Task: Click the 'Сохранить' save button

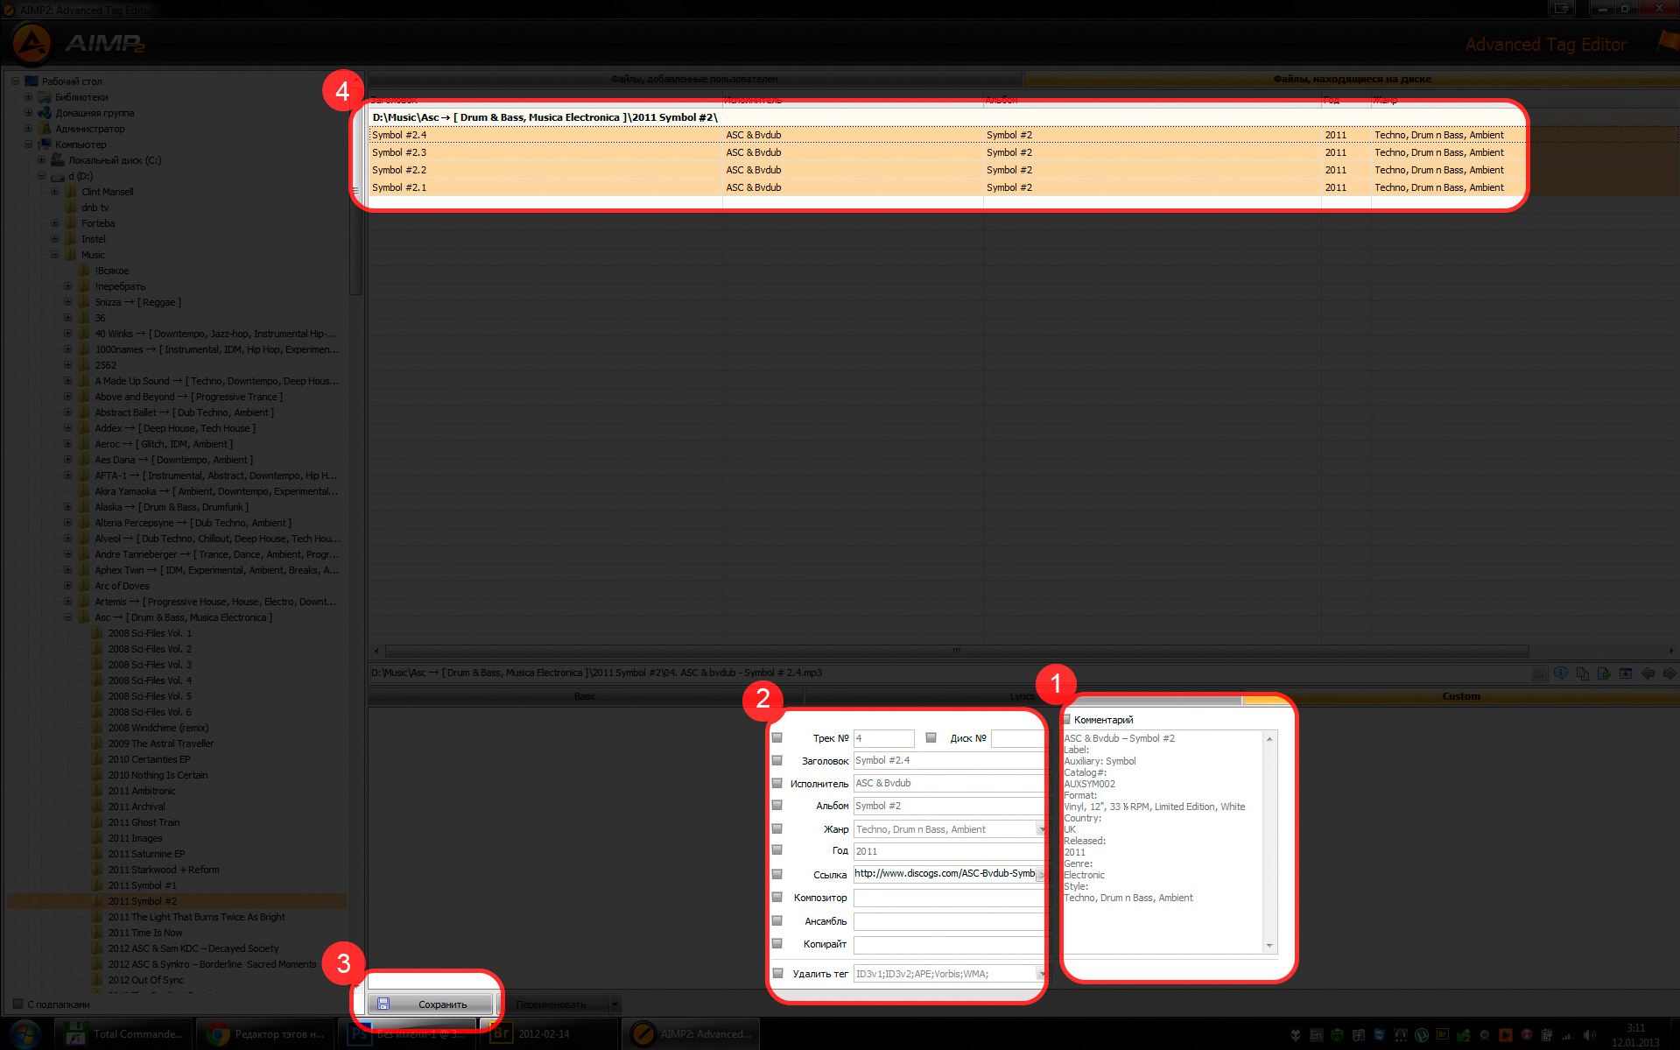Action: 431,1004
